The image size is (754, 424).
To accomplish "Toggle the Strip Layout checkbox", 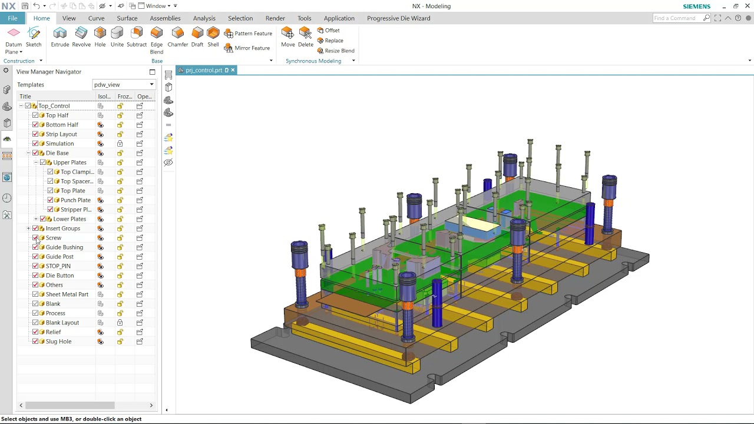I will coord(35,134).
